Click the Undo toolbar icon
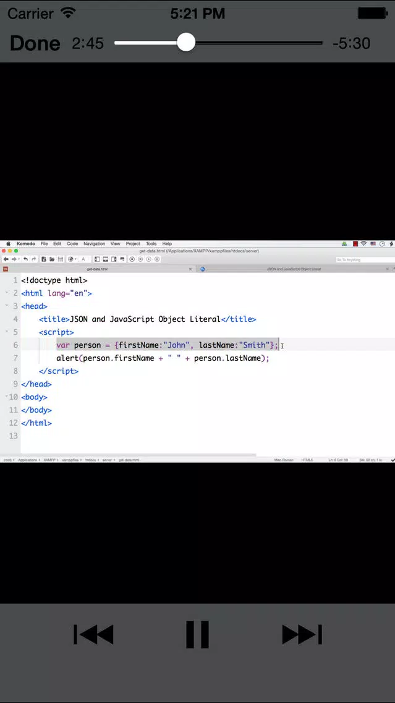The width and height of the screenshot is (395, 703). pos(25,259)
